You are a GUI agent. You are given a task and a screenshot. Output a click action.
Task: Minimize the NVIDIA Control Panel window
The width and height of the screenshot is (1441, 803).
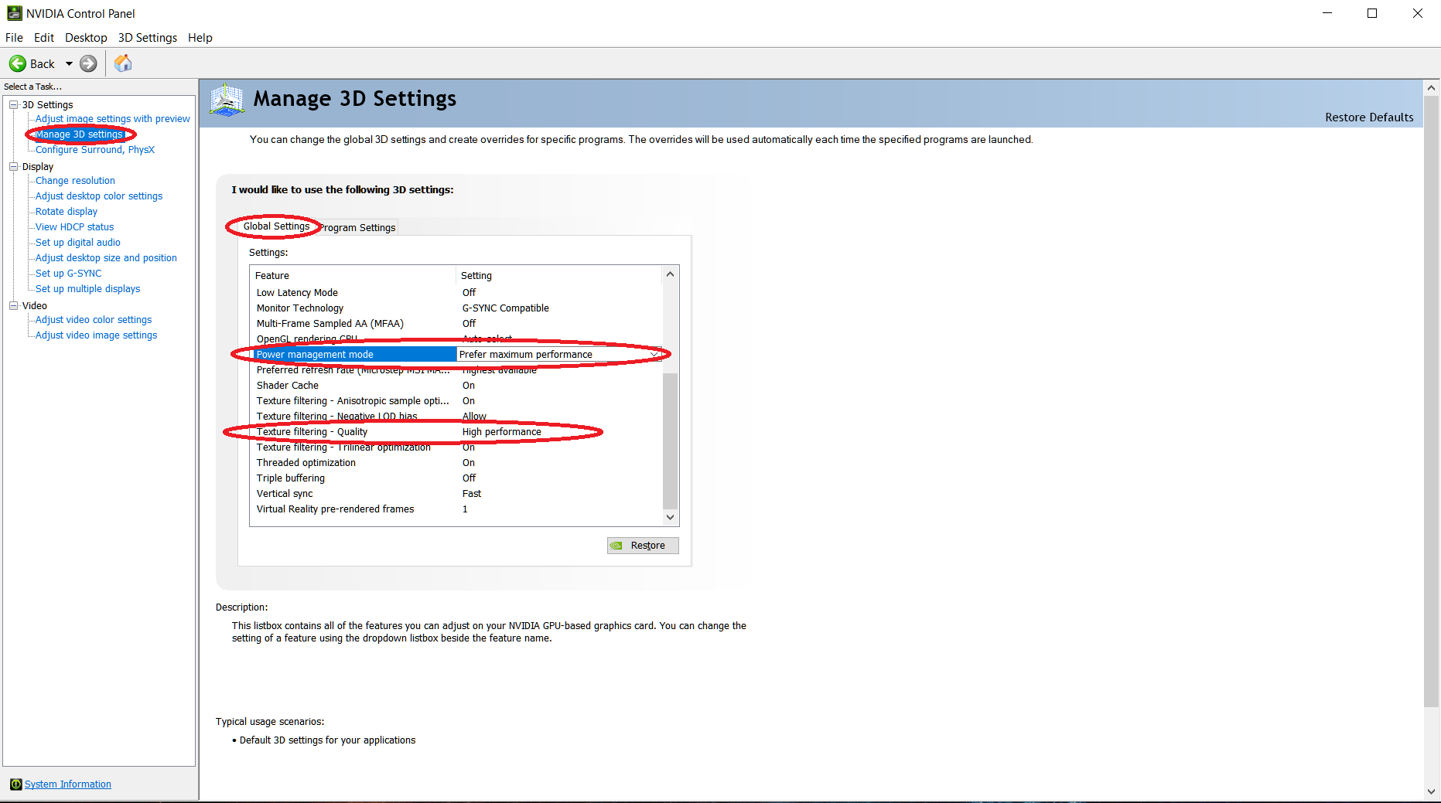(1327, 13)
